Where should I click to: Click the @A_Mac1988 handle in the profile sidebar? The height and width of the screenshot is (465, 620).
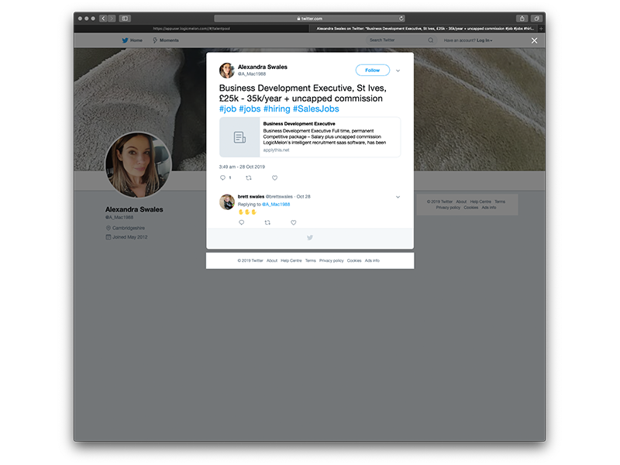119,218
